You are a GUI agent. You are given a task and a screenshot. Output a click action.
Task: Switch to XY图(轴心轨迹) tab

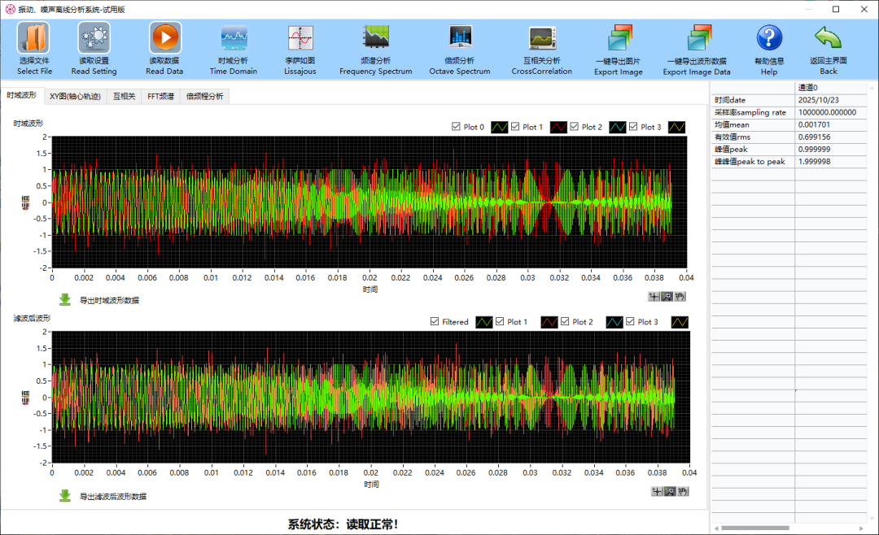click(75, 97)
